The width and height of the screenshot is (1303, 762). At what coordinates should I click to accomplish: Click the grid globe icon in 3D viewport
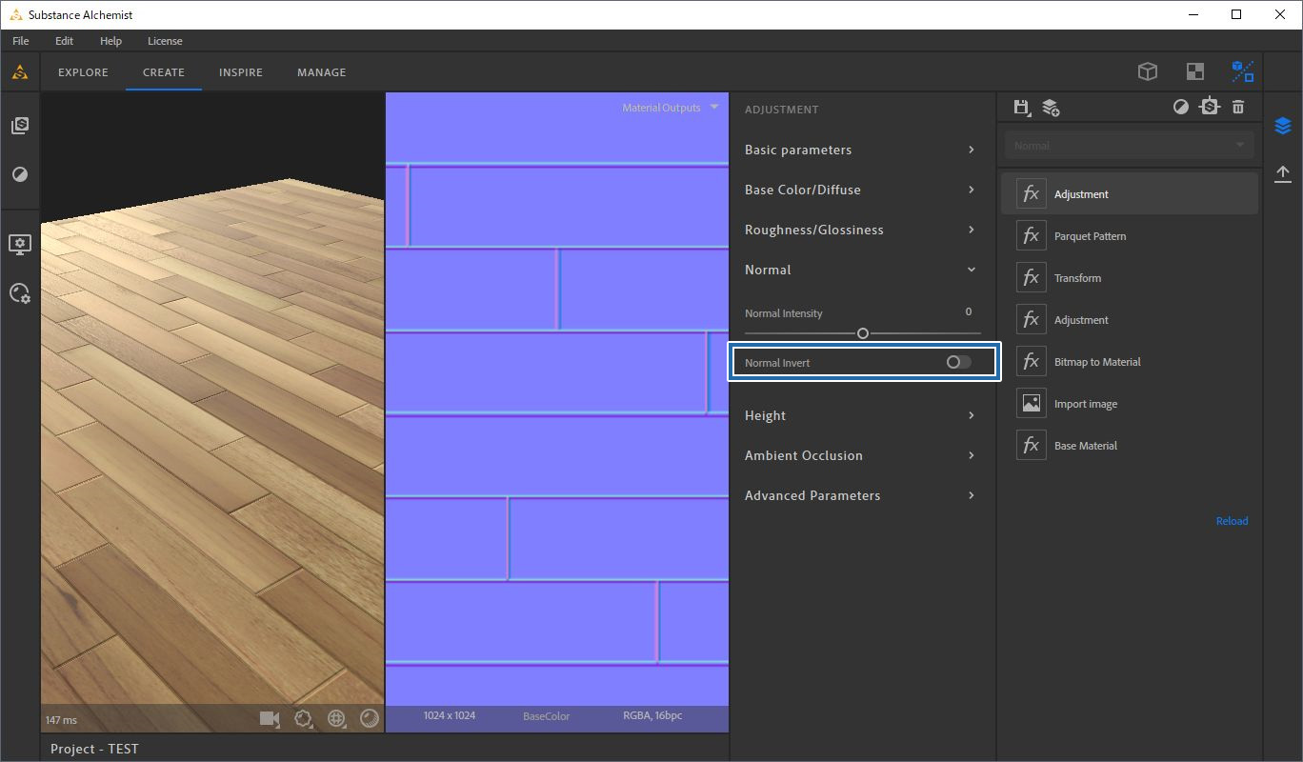[336, 719]
